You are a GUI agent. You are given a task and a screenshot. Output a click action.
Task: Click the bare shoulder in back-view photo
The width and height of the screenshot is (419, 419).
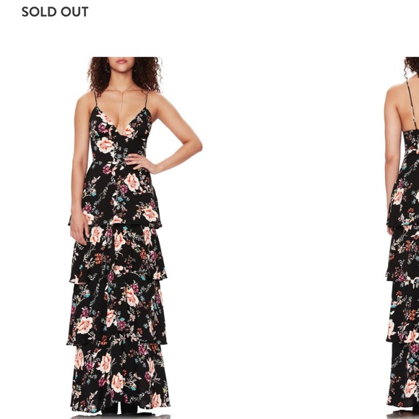click(x=394, y=92)
